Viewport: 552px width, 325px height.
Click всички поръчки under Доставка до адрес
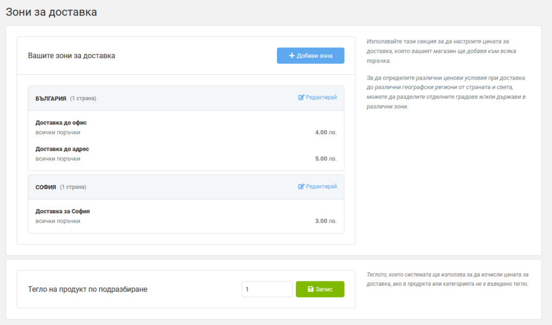point(58,159)
